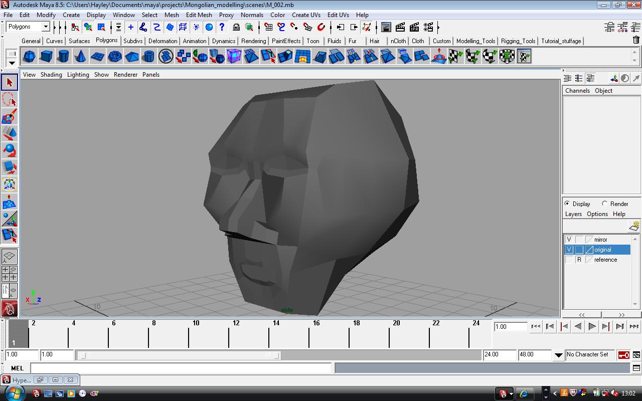This screenshot has width=642, height=401.
Task: Activate the Paint Selection tool
Action: [x=9, y=116]
